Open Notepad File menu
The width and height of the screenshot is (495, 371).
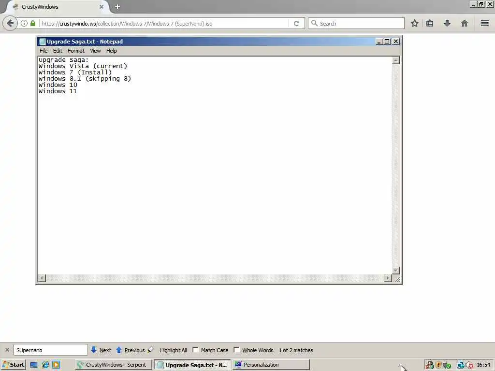pyautogui.click(x=44, y=51)
